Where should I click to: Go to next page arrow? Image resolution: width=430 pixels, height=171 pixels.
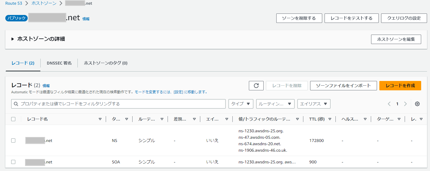pos(405,104)
